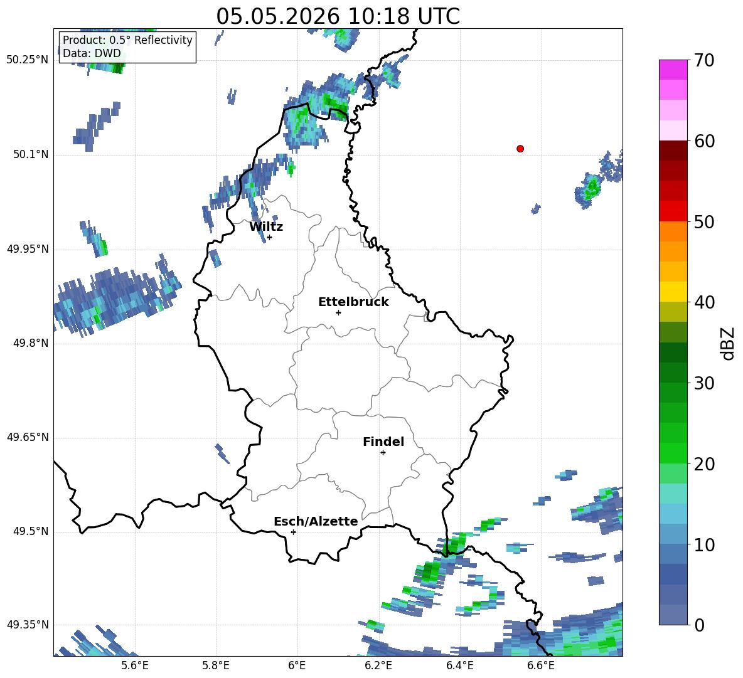Click the Esch/Alzette city label

coord(316,521)
